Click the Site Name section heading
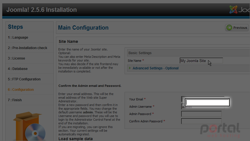This screenshot has width=250, height=141. 68,41
